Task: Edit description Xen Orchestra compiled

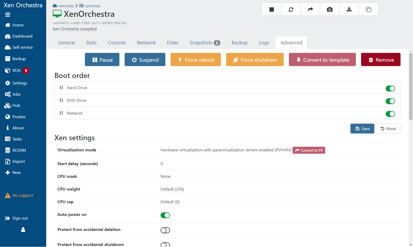Action: click(x=75, y=29)
